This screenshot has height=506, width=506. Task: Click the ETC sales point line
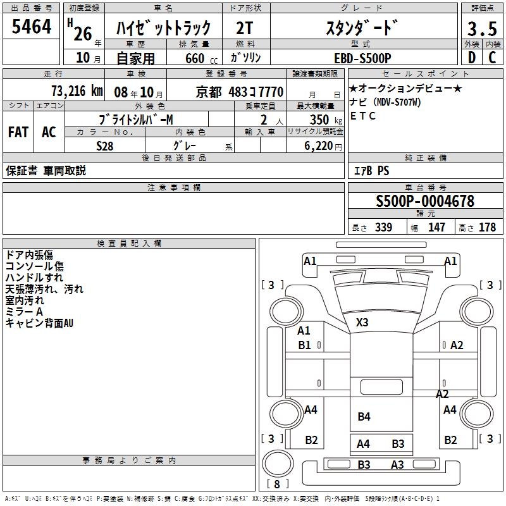pos(362,116)
